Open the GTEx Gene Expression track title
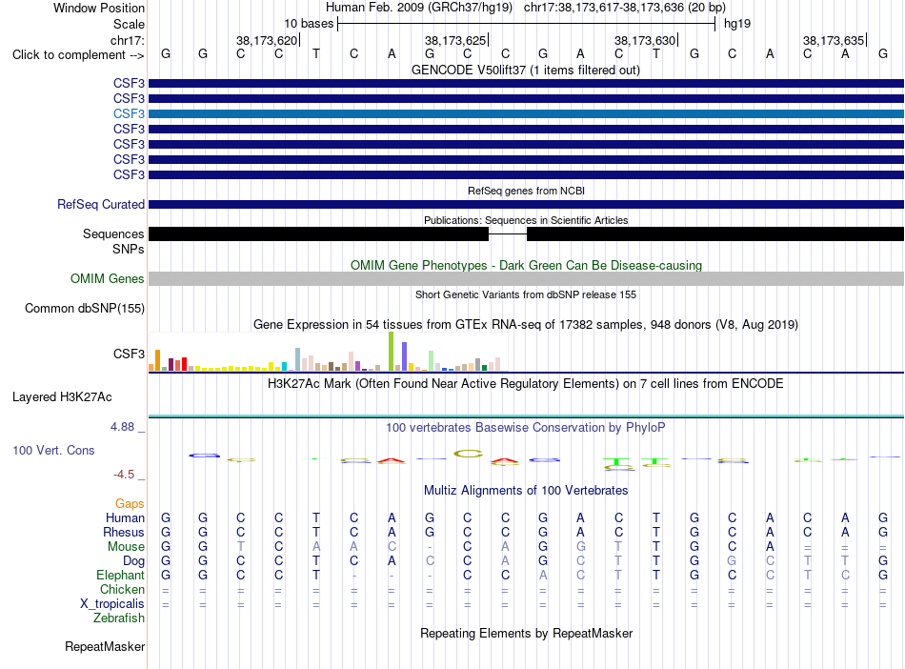The width and height of the screenshot is (905, 669). click(x=526, y=324)
